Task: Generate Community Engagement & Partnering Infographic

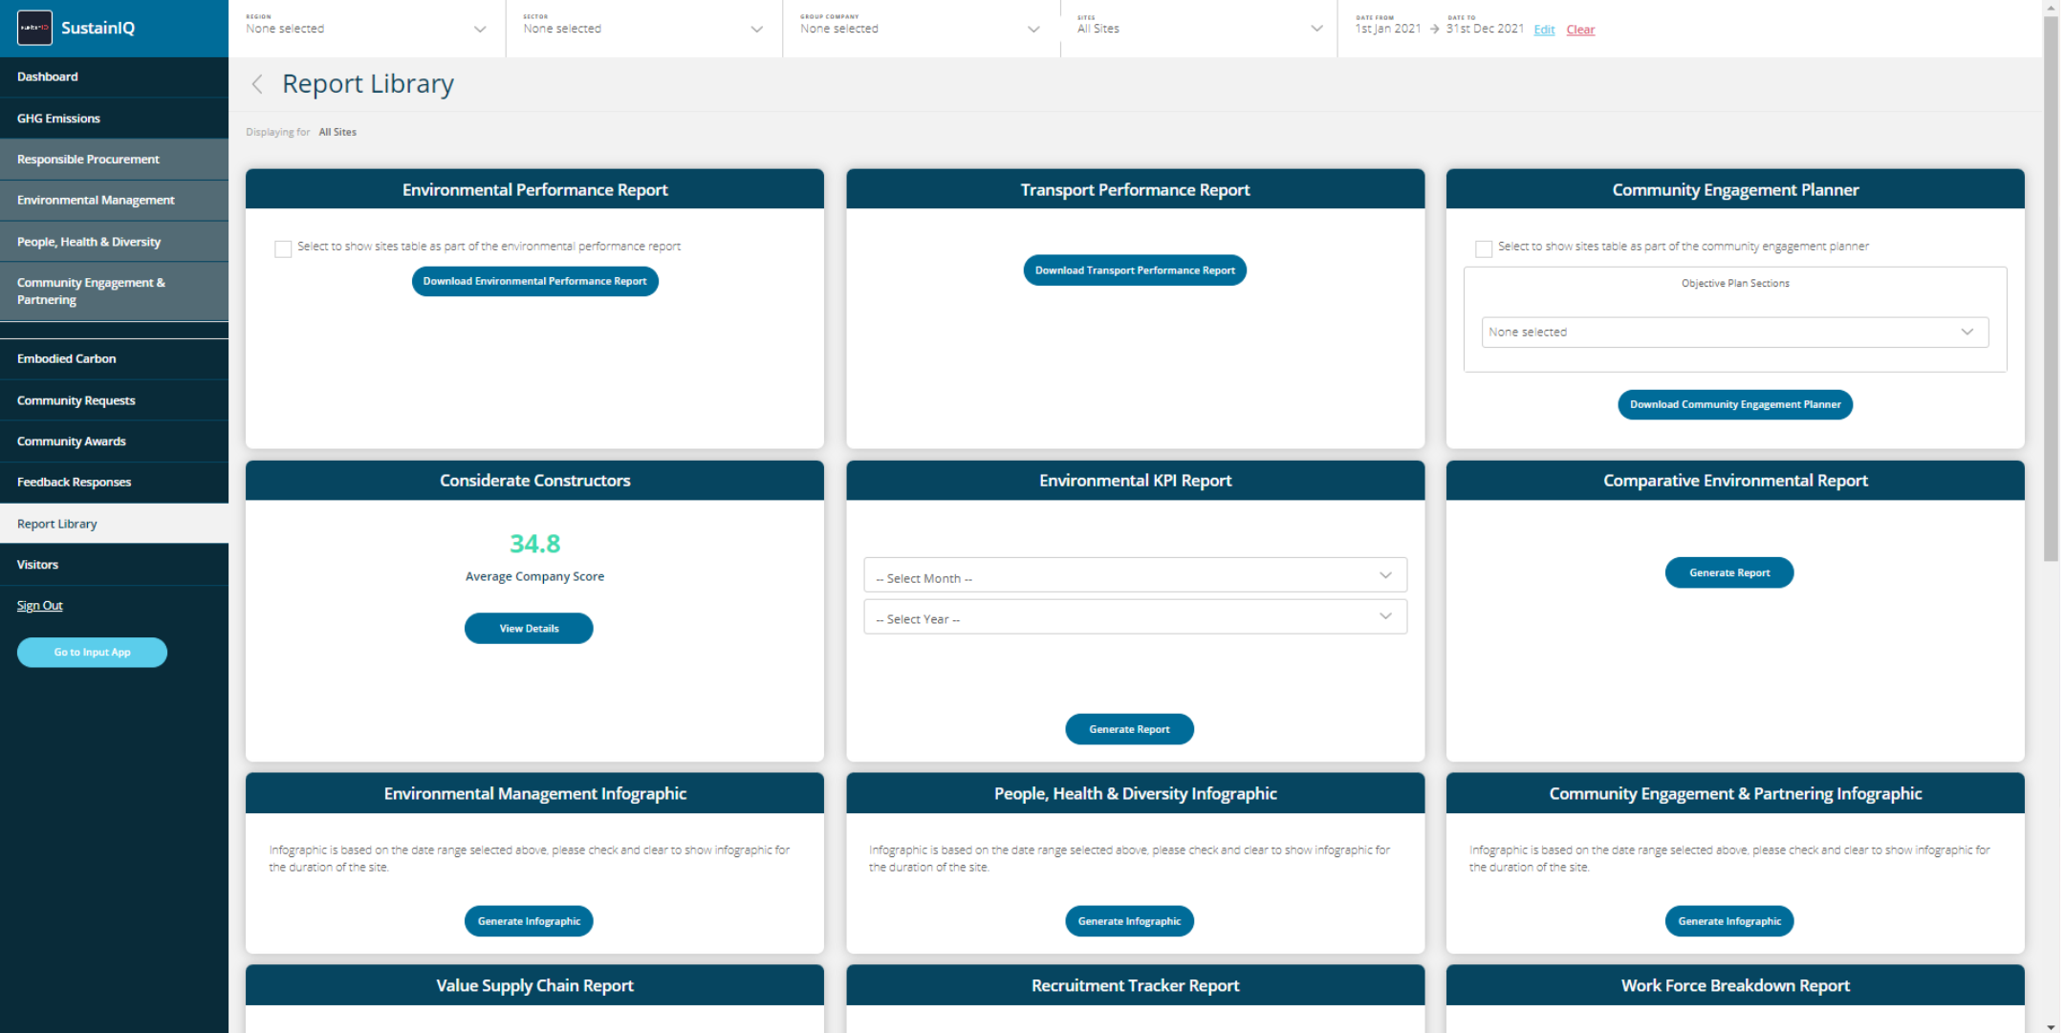Action: [x=1729, y=921]
